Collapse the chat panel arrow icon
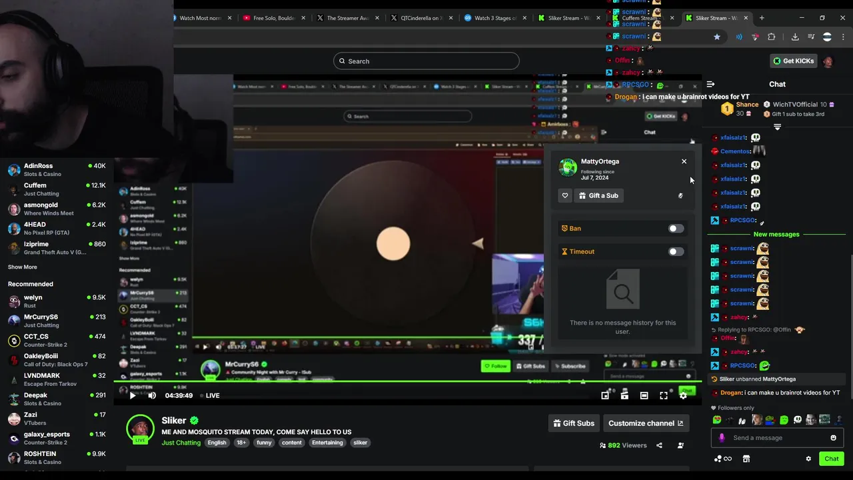This screenshot has width=853, height=480. pos(710,84)
